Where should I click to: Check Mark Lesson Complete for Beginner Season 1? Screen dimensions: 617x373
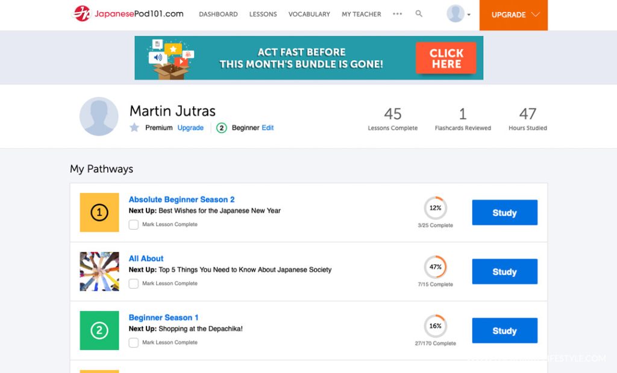(134, 343)
